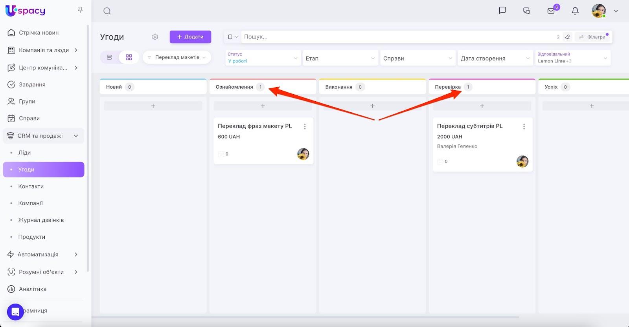Open the Переклад макетів funnel dropdown

tap(177, 57)
